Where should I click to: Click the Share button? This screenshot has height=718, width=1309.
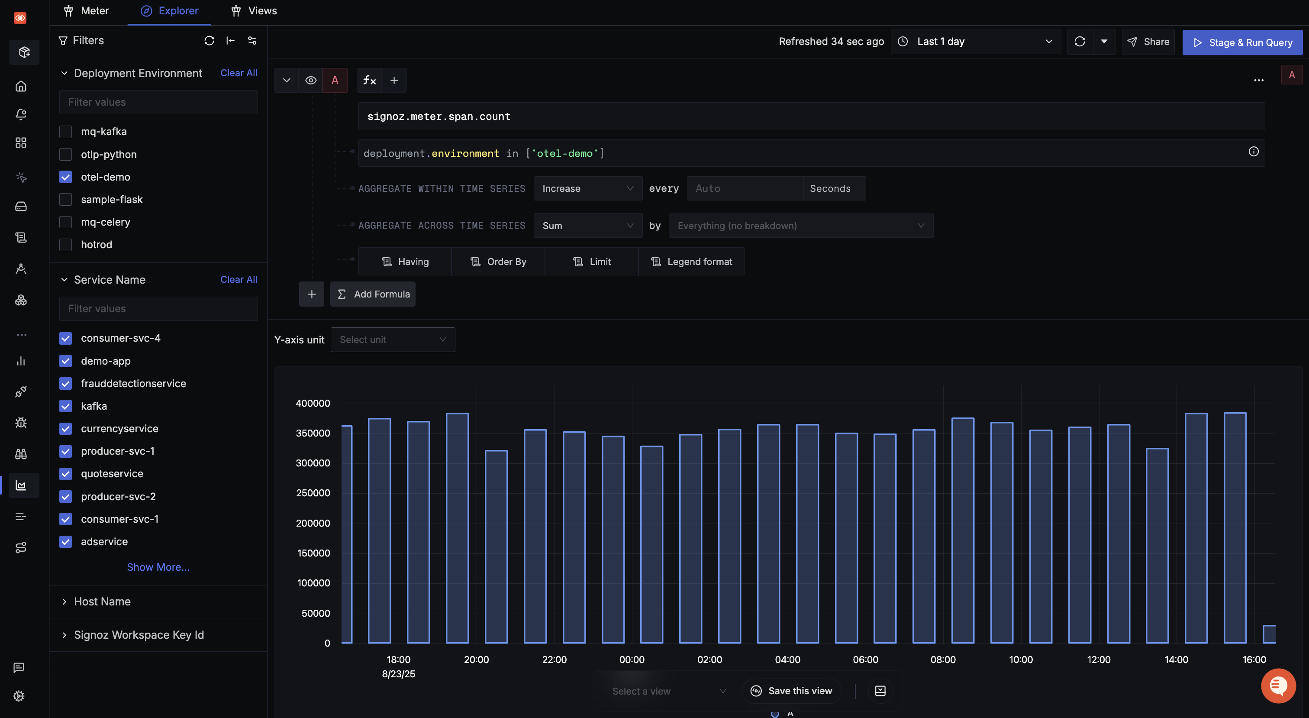(1148, 42)
